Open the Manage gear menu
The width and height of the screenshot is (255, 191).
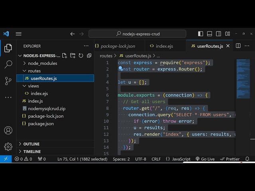click(x=8, y=146)
